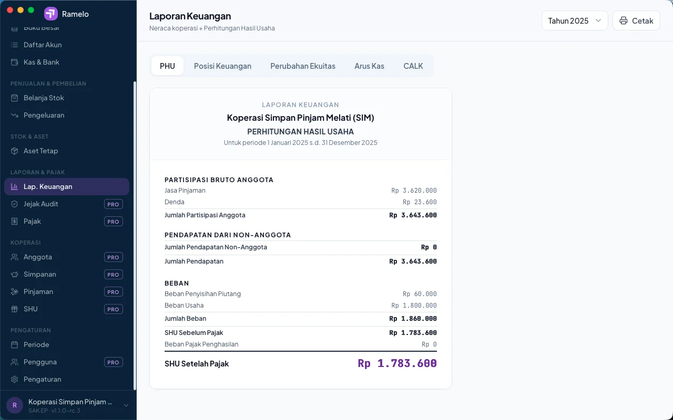The width and height of the screenshot is (673, 420).
Task: Click PRO badge next to Pengguna
Action: coord(113,362)
